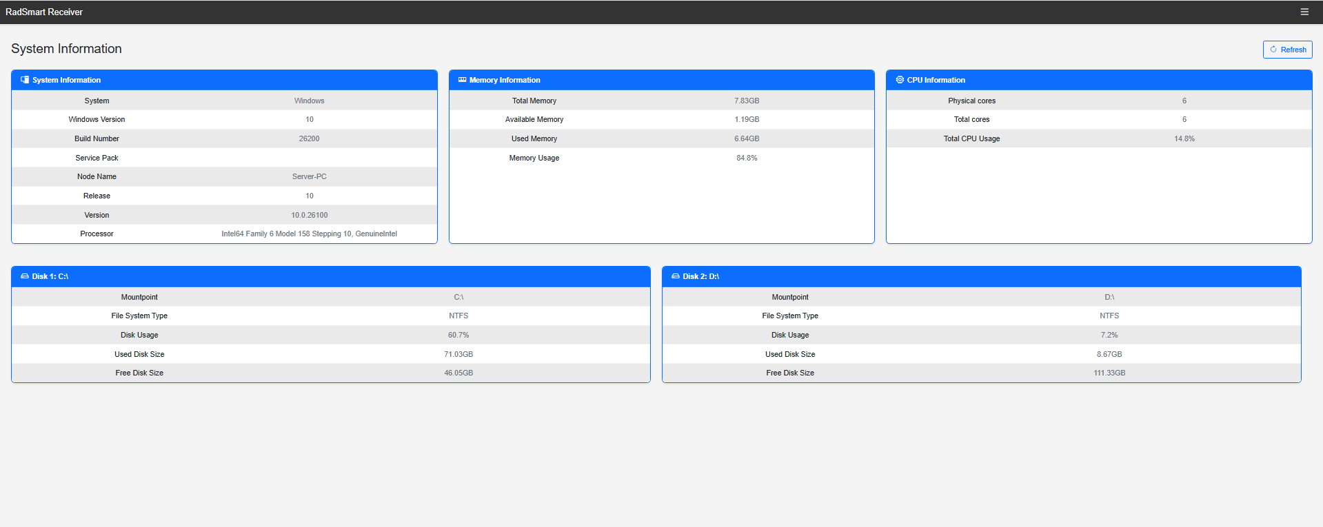The height and width of the screenshot is (527, 1323).
Task: Click the Physical cores label
Action: point(971,101)
